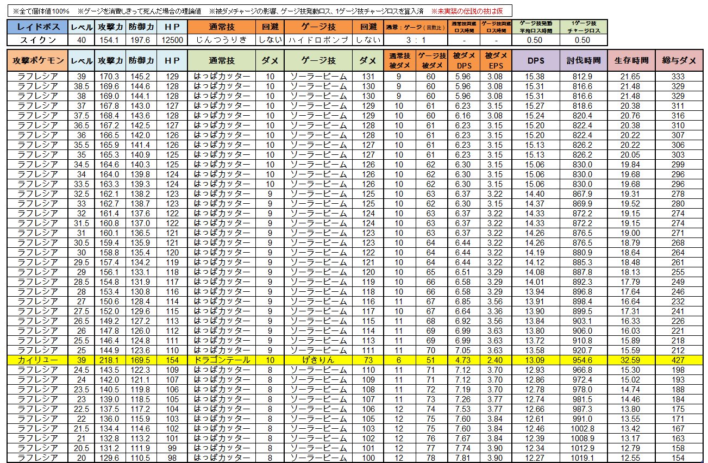Click the レイドボス header cell
The width and height of the screenshot is (708, 463).
click(x=38, y=27)
